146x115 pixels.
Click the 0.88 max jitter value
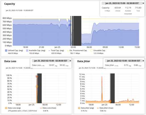click(x=136, y=65)
